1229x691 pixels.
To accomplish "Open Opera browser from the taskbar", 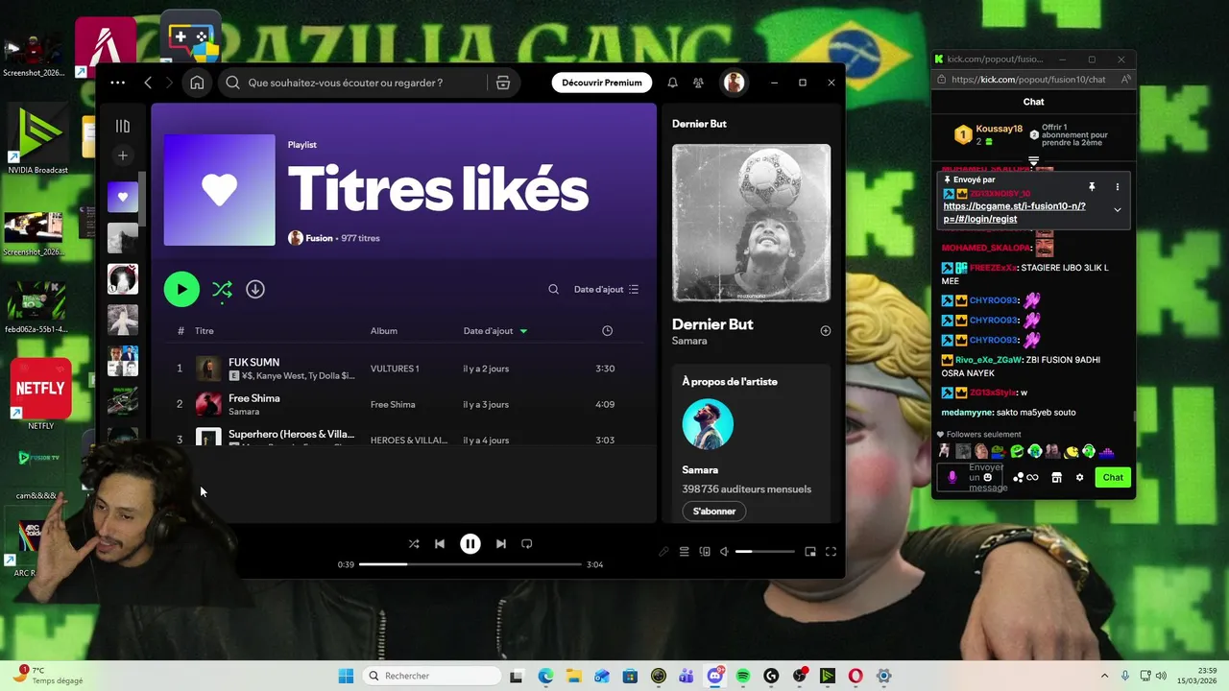I will [855, 676].
